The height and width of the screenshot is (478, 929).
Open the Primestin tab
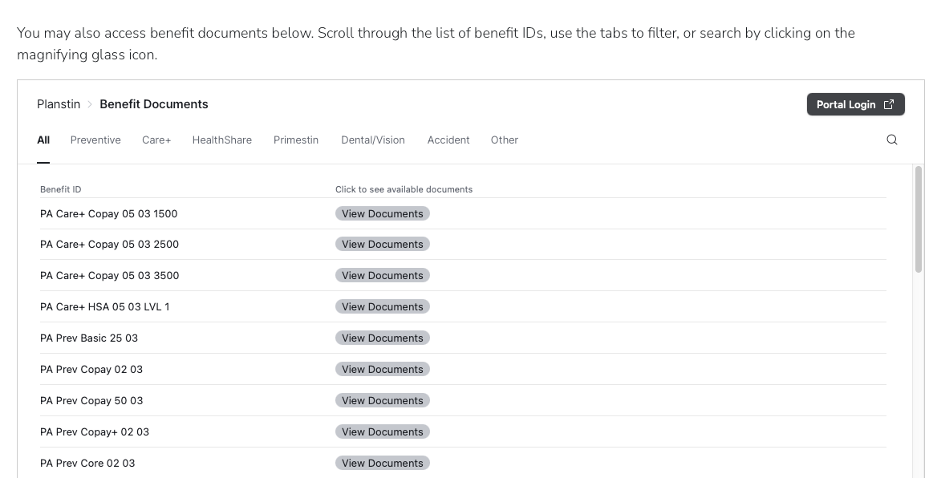pos(296,140)
